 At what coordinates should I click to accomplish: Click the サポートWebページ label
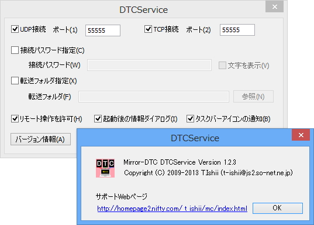(122, 196)
